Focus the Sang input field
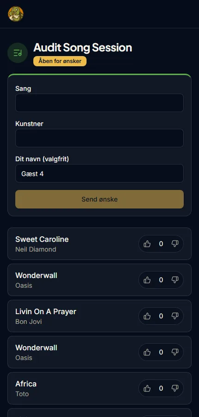This screenshot has height=417, width=199. 99,103
